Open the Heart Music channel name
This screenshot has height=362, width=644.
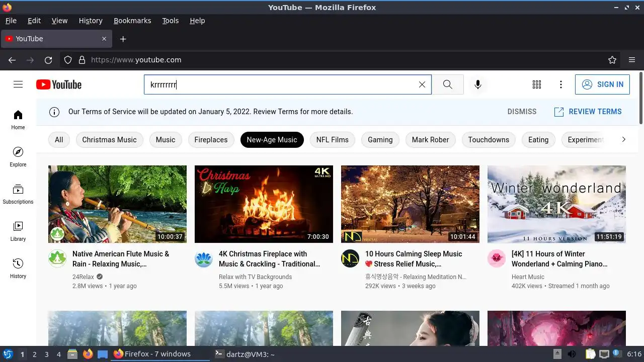click(x=528, y=277)
